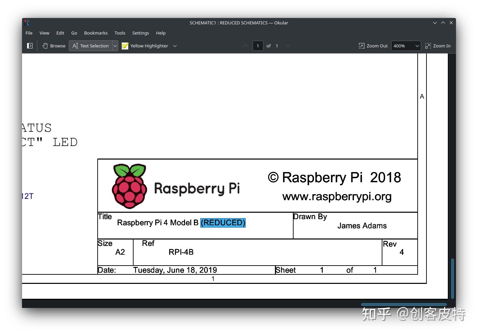
Task: Open the Bookmarks menu
Action: 96,33
